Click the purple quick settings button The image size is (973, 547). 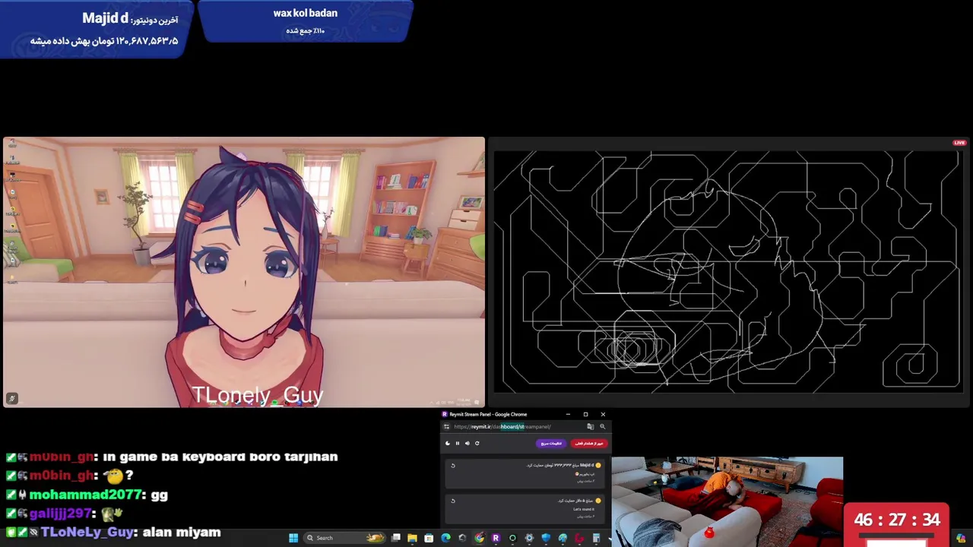(551, 444)
